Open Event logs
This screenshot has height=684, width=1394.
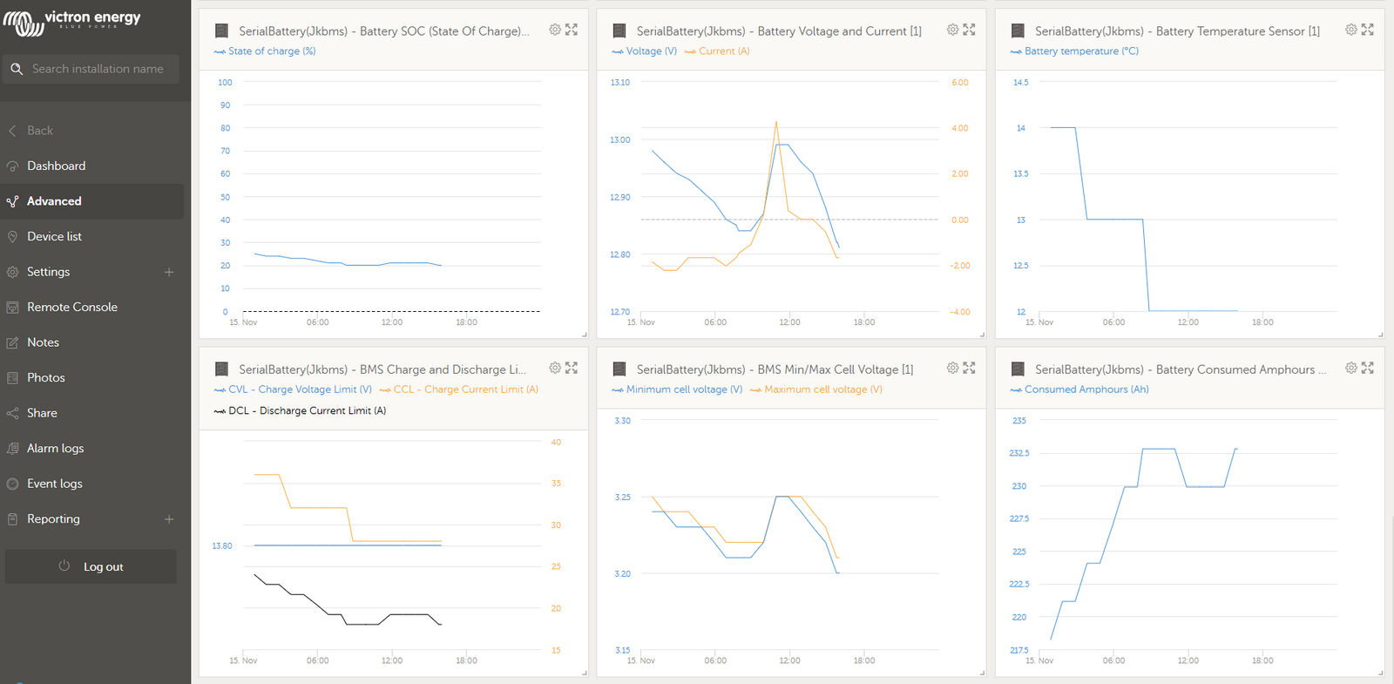[x=54, y=484]
